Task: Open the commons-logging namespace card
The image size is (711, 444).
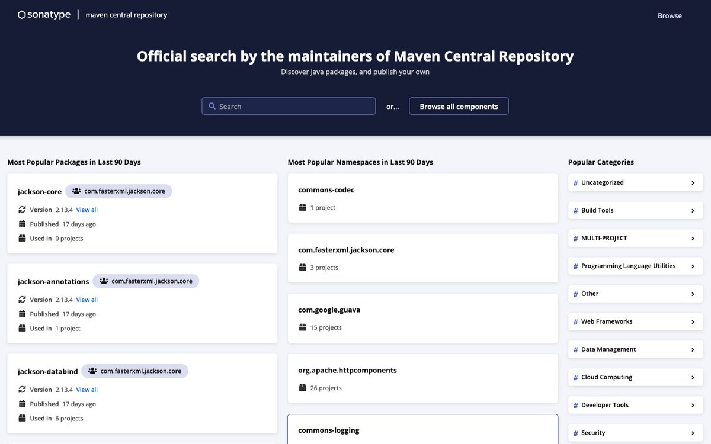Action: point(422,429)
